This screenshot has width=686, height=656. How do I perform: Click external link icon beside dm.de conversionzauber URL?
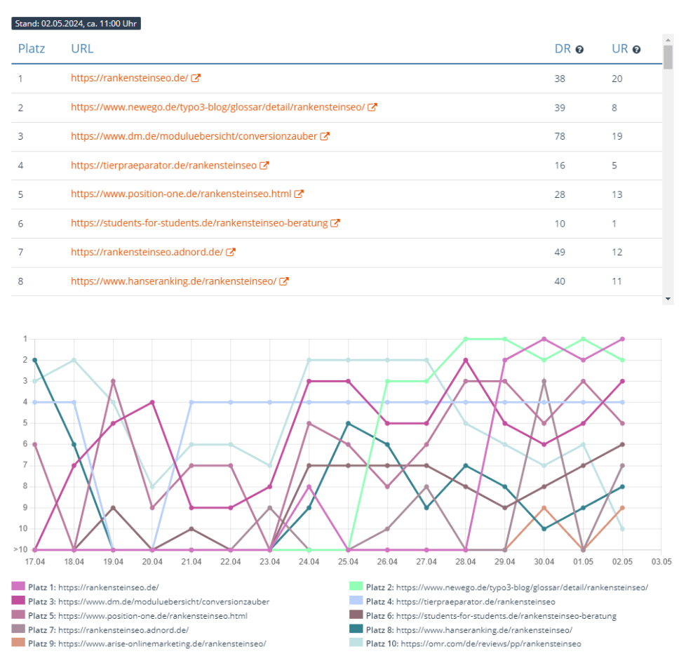tap(325, 136)
